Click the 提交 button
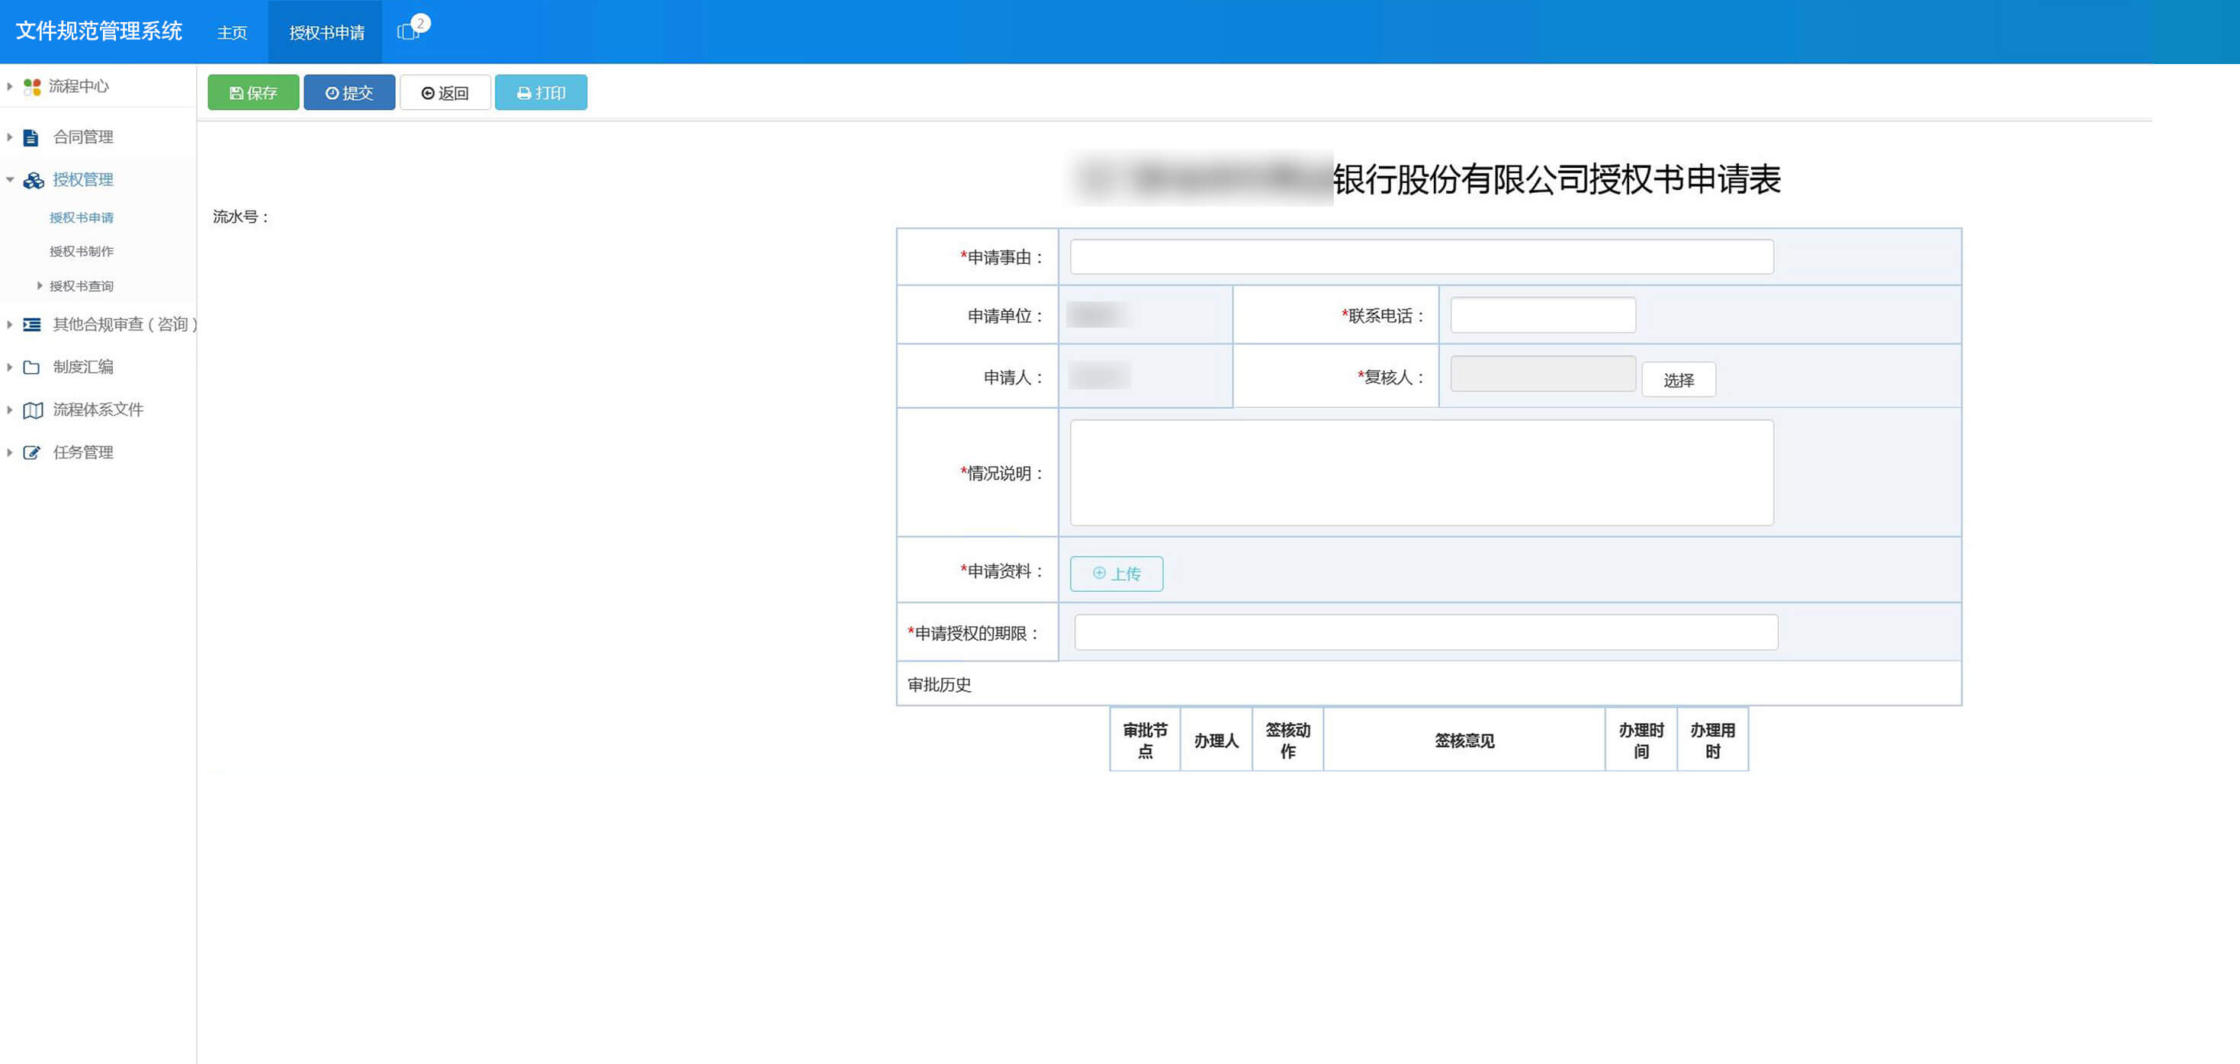Image resolution: width=2240 pixels, height=1064 pixels. pyautogui.click(x=349, y=92)
